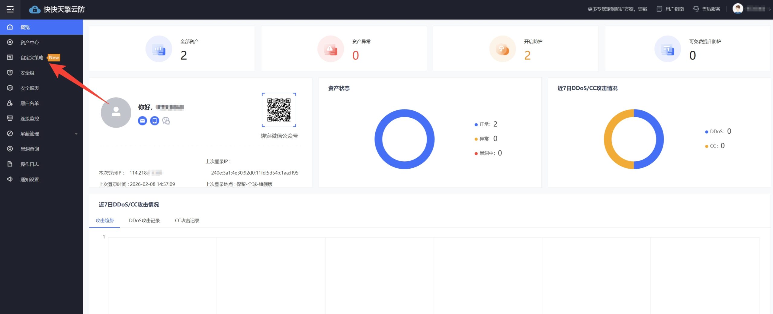This screenshot has width=773, height=314.
Task: Click the blue mobile phone binding icon
Action: tap(155, 121)
